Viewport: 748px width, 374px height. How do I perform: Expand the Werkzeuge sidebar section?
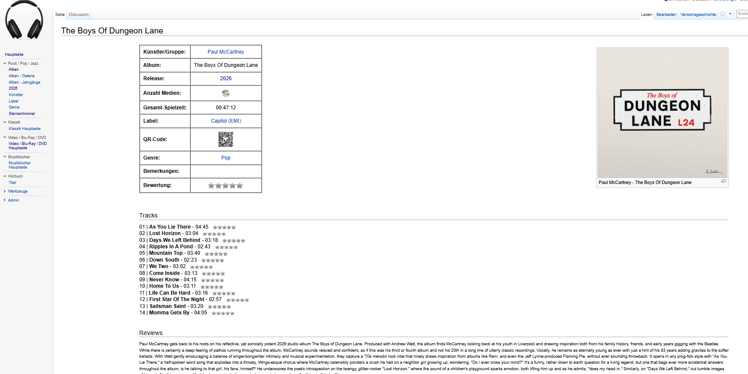(5, 191)
